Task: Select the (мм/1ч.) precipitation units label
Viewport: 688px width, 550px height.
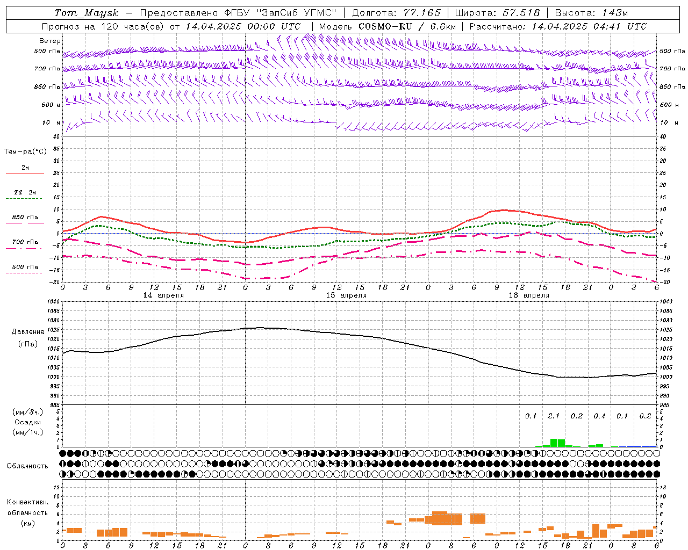Action: (28, 433)
